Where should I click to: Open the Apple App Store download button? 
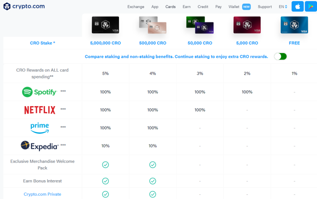(298, 6)
